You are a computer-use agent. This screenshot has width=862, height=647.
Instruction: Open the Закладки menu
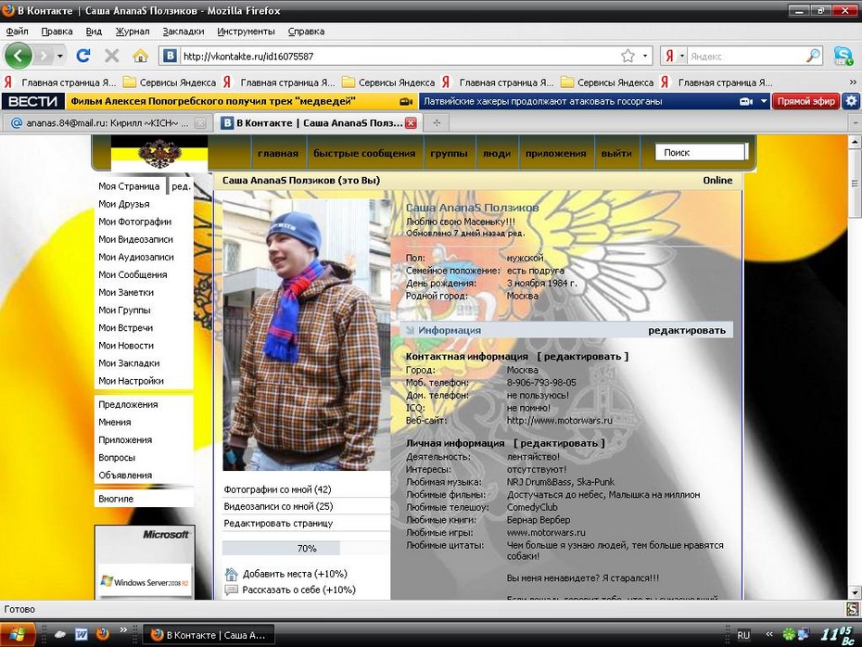pos(184,32)
